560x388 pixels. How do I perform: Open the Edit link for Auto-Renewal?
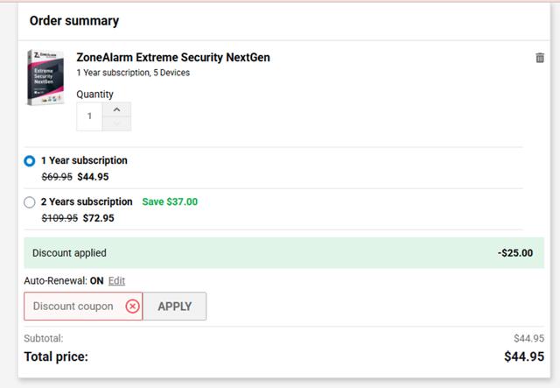116,281
